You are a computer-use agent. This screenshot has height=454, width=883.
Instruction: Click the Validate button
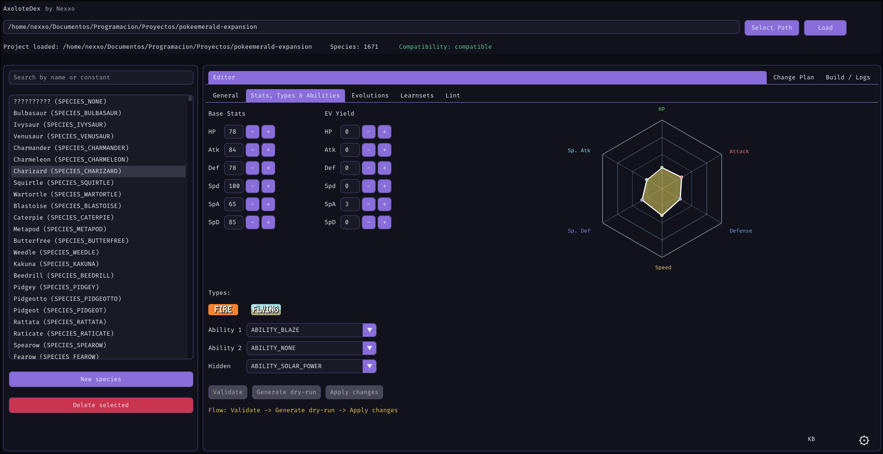(x=228, y=392)
